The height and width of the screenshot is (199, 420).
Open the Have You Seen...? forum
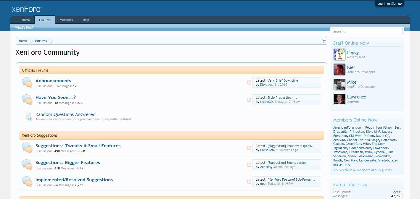(56, 97)
